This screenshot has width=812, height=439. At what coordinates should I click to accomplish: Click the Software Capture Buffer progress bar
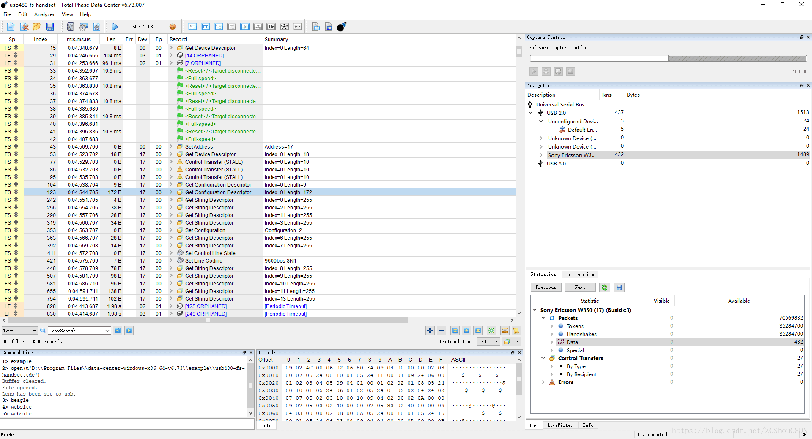pos(668,58)
